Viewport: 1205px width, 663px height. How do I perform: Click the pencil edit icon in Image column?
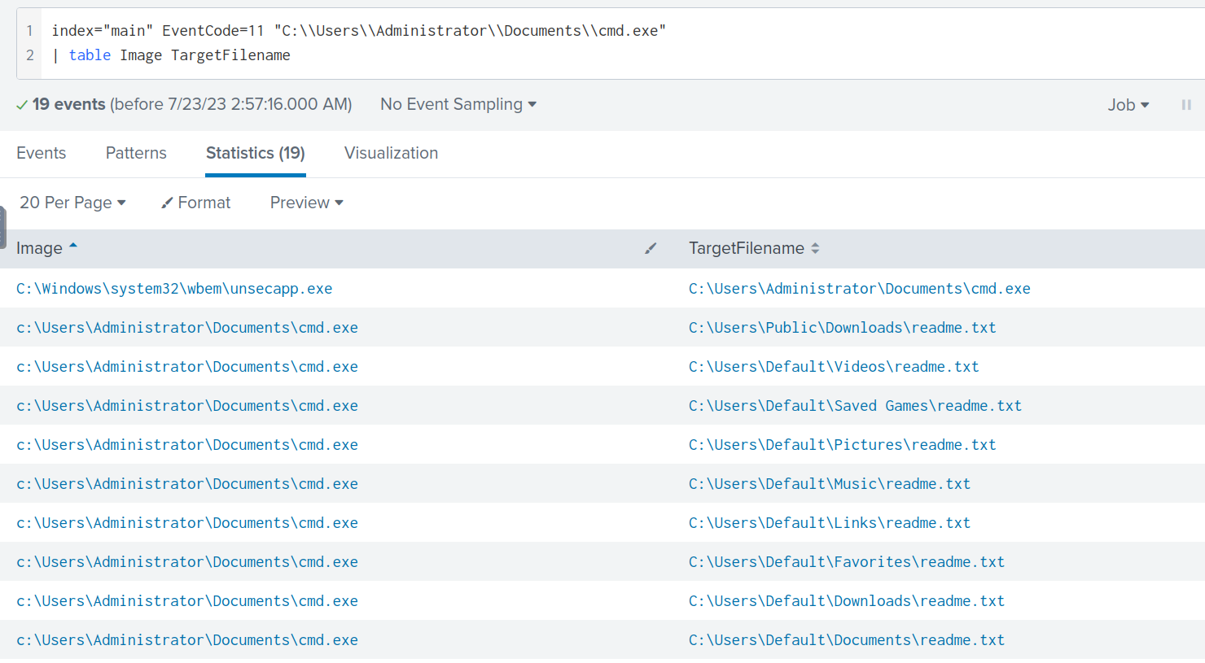click(x=651, y=248)
